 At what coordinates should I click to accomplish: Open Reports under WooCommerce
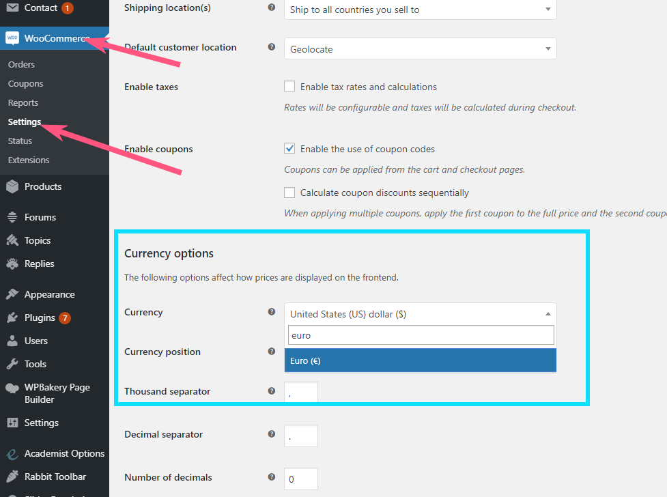pyautogui.click(x=23, y=102)
